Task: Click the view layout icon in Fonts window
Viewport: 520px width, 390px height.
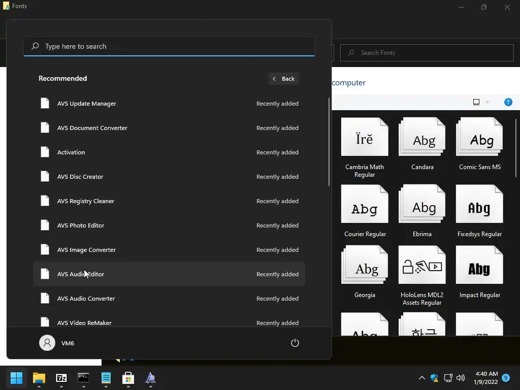Action: tap(476, 102)
